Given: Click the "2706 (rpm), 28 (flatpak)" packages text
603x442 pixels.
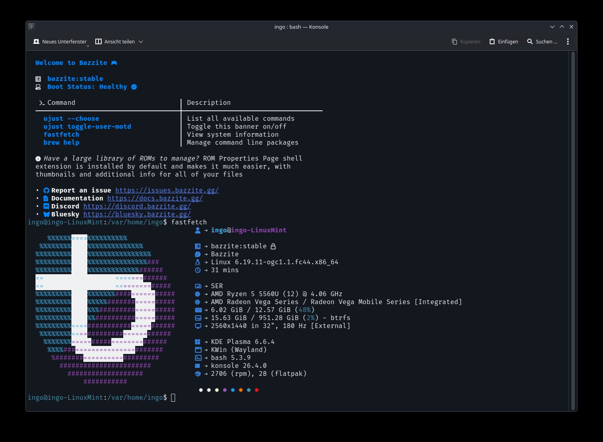Looking at the screenshot, I should pyautogui.click(x=259, y=374).
